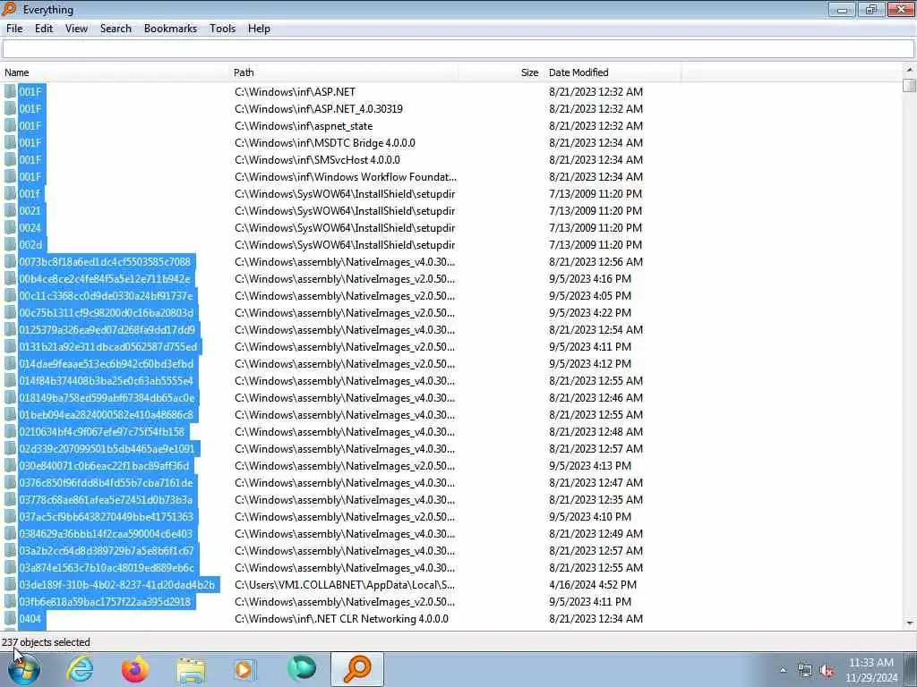The width and height of the screenshot is (917, 687).
Task: Sort results by Size column header
Action: (x=500, y=72)
